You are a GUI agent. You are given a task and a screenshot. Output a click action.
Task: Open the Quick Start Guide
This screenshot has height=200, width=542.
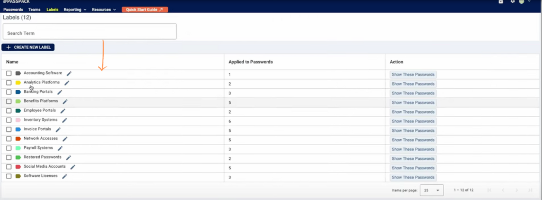pos(145,9)
